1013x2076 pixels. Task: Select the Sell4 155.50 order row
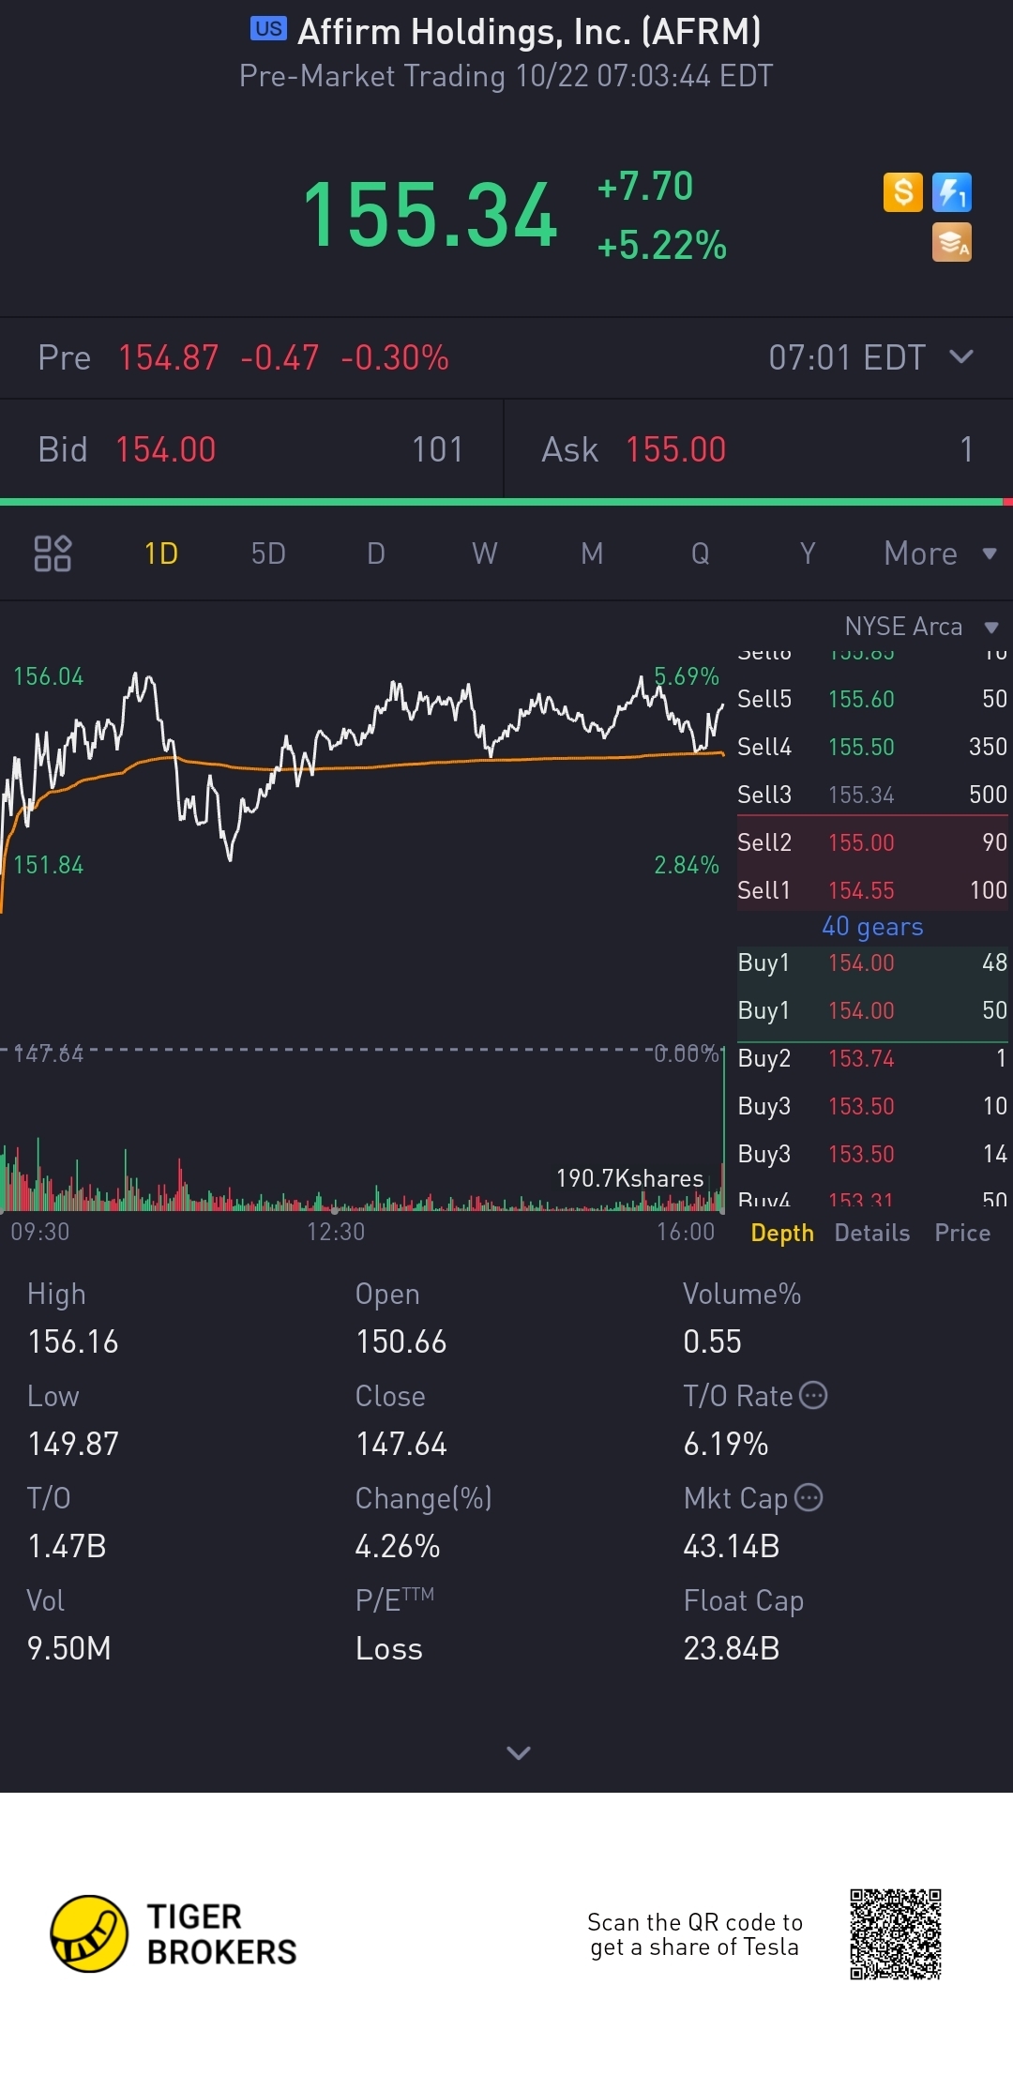(x=872, y=747)
